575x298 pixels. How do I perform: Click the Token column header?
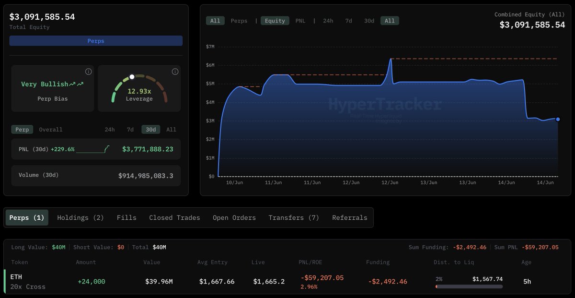[x=19, y=262]
